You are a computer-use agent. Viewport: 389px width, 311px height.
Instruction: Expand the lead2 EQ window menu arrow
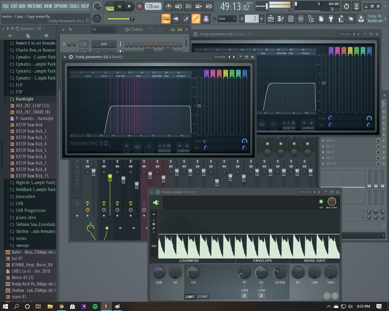coord(65,57)
